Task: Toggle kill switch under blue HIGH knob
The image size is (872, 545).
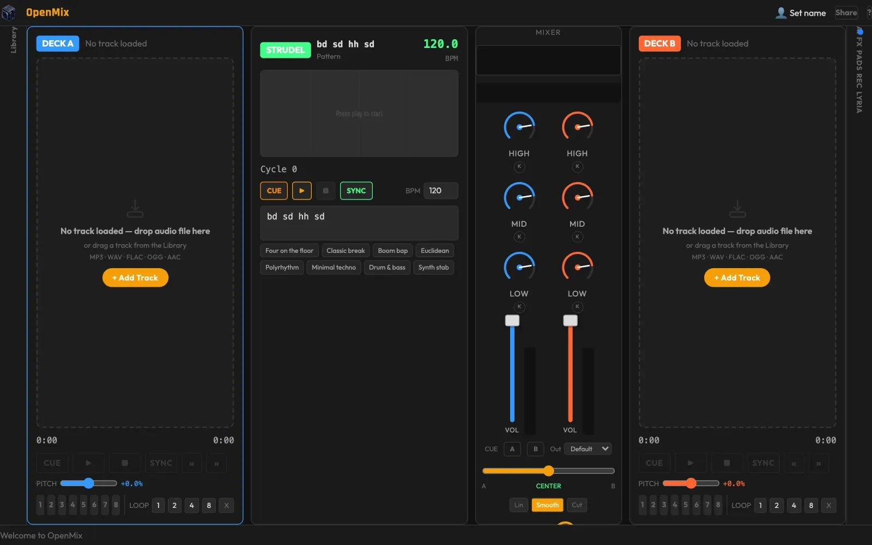Action: pos(519,167)
